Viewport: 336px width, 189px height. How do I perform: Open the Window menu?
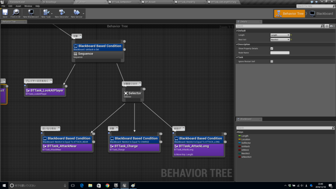pyautogui.click(x=28, y=6)
